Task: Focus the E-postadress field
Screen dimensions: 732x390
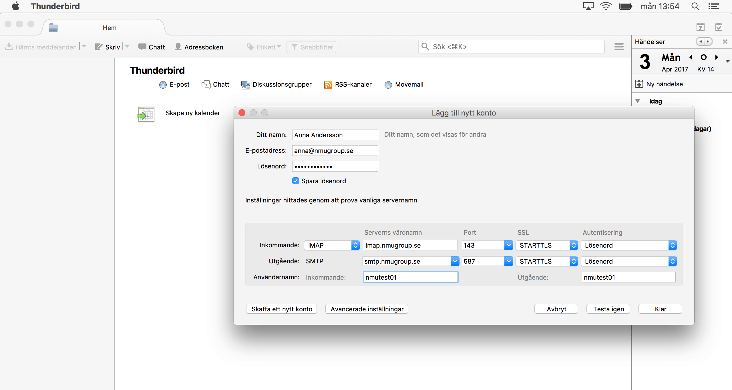Action: click(335, 150)
